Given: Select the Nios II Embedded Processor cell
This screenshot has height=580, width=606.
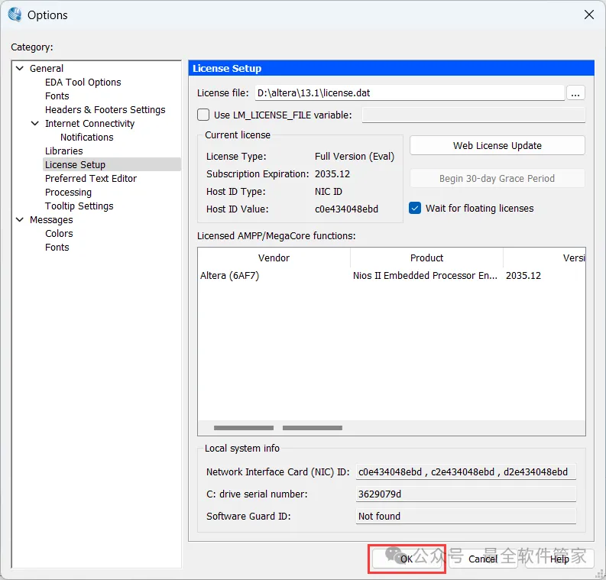Looking at the screenshot, I should click(x=425, y=276).
